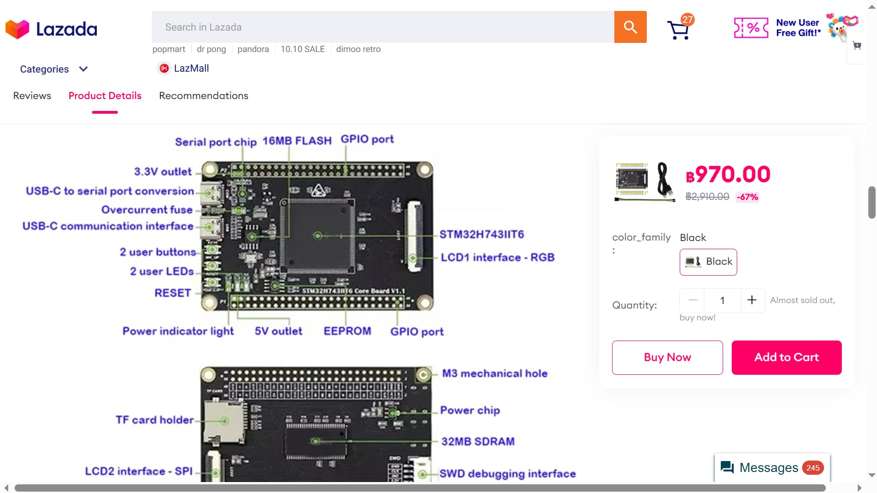Click the orange search magnifier button

(x=630, y=27)
